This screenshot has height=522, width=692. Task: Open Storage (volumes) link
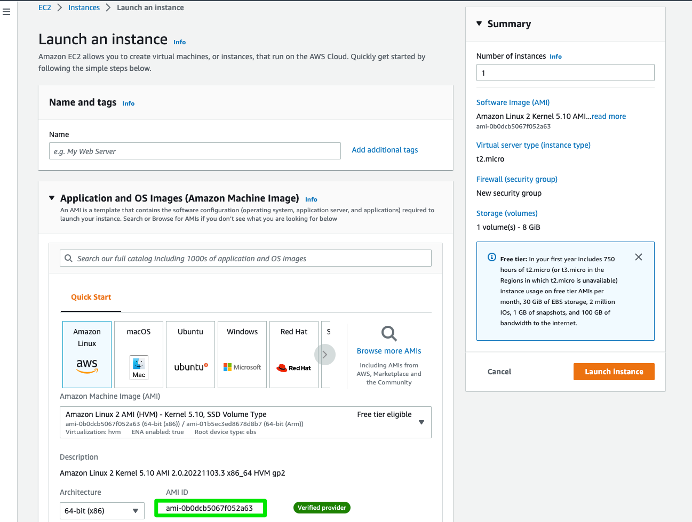click(507, 213)
